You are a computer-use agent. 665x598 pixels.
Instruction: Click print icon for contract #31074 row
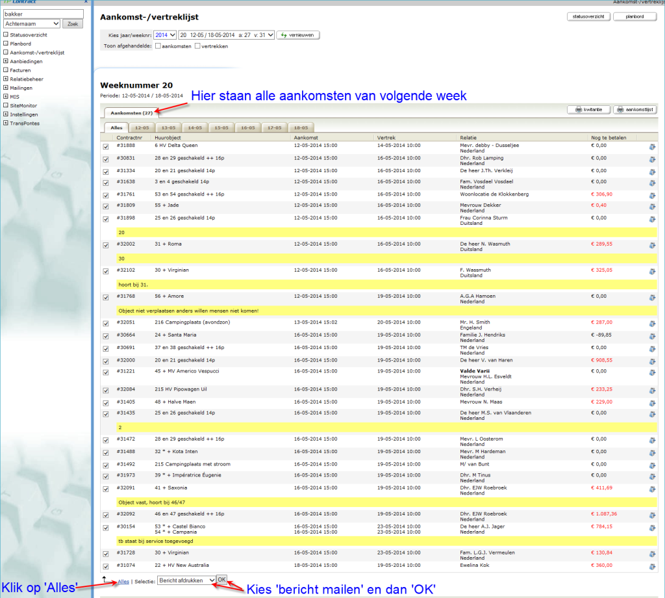(x=651, y=567)
